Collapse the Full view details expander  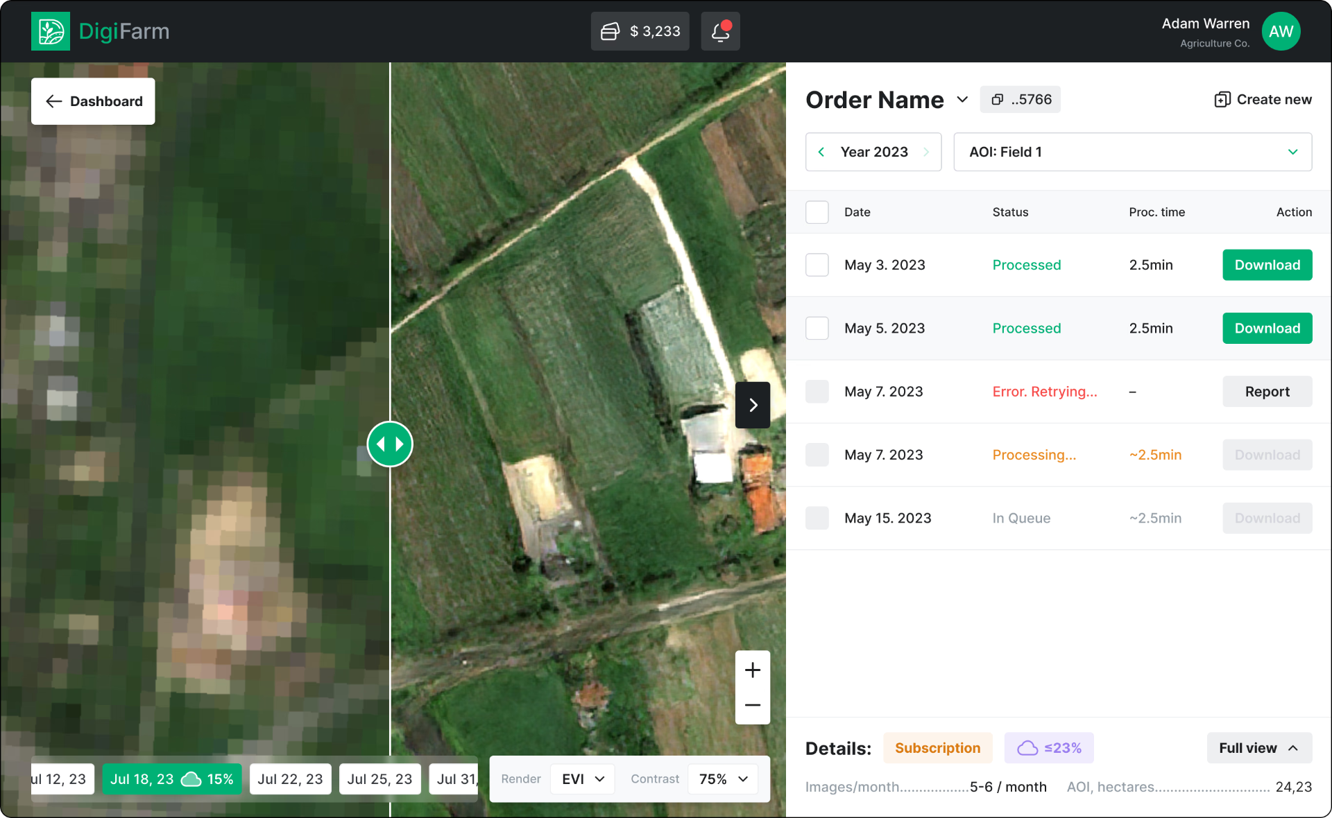pyautogui.click(x=1259, y=748)
